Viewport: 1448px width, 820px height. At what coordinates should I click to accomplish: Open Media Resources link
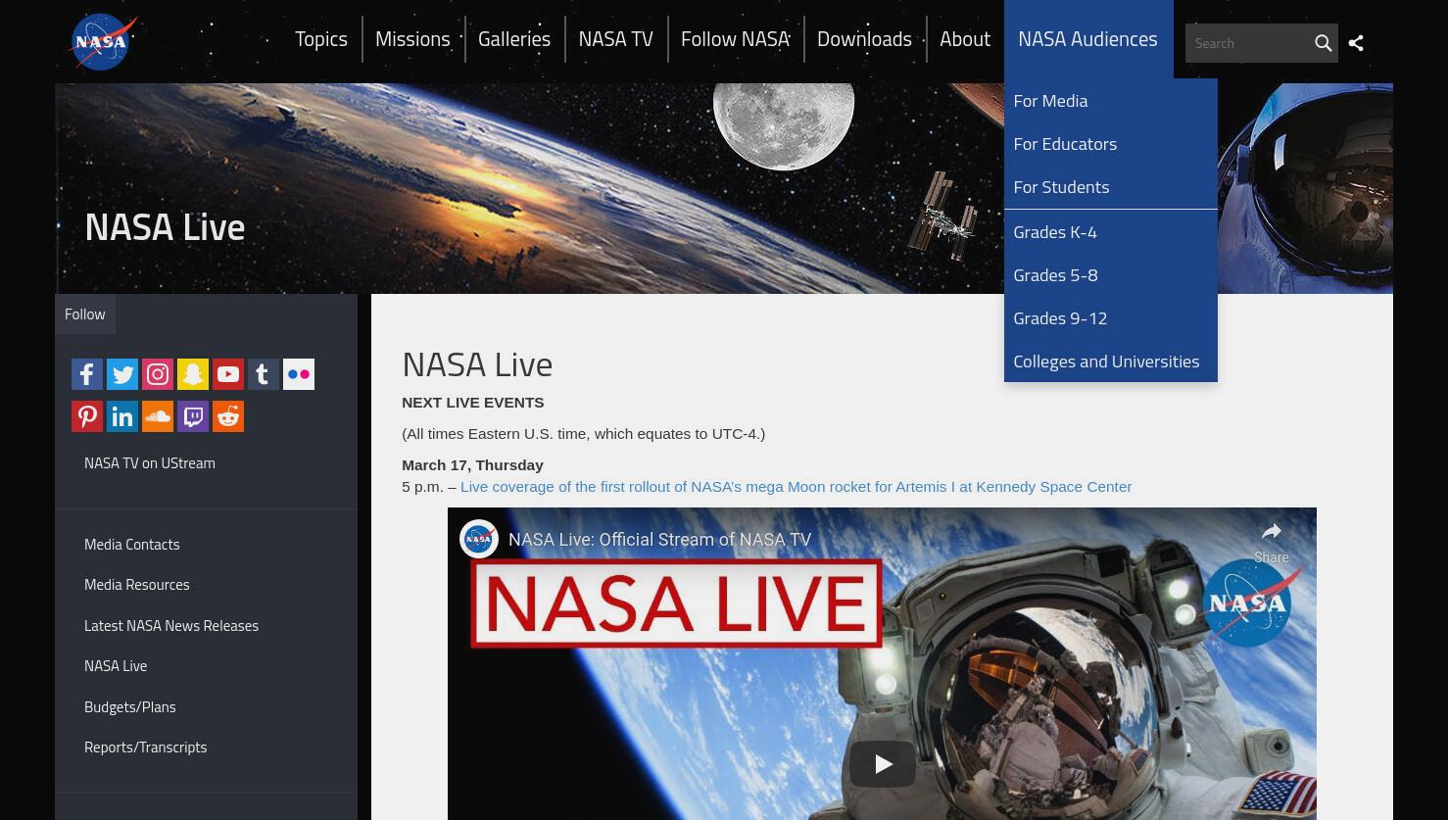[x=137, y=584]
